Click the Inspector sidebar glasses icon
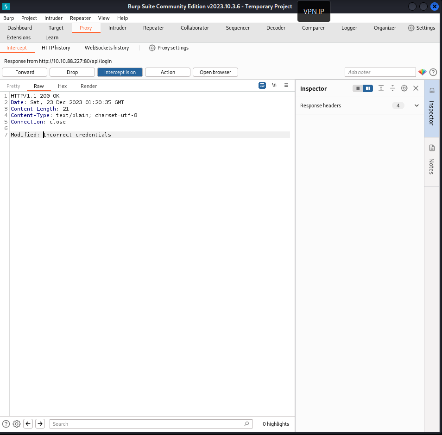The image size is (442, 435). pos(432,91)
